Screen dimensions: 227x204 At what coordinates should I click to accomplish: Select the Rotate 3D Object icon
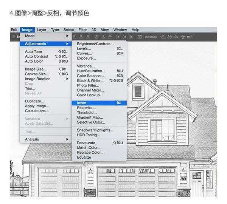163,37
